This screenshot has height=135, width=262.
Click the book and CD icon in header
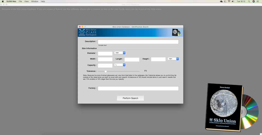pyautogui.click(x=176, y=32)
